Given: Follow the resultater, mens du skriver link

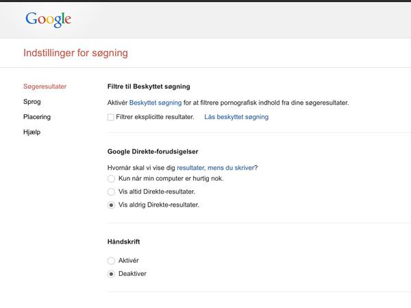Looking at the screenshot, I should [216, 168].
